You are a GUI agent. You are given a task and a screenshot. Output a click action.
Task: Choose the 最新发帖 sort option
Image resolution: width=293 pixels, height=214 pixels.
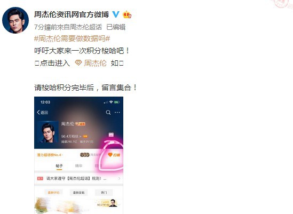(78, 193)
